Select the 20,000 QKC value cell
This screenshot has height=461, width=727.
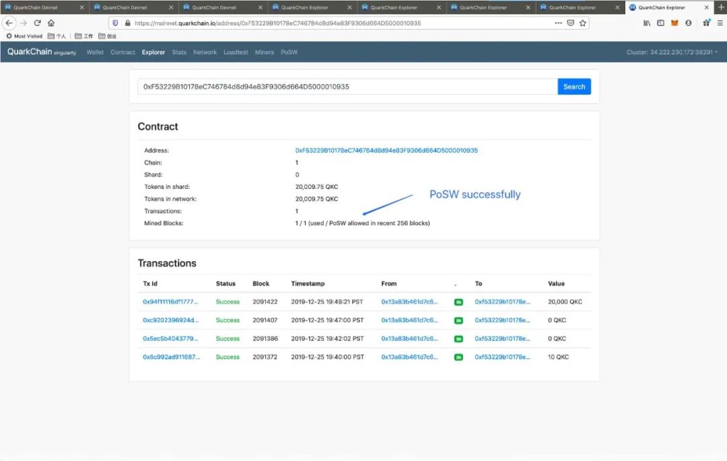click(565, 302)
